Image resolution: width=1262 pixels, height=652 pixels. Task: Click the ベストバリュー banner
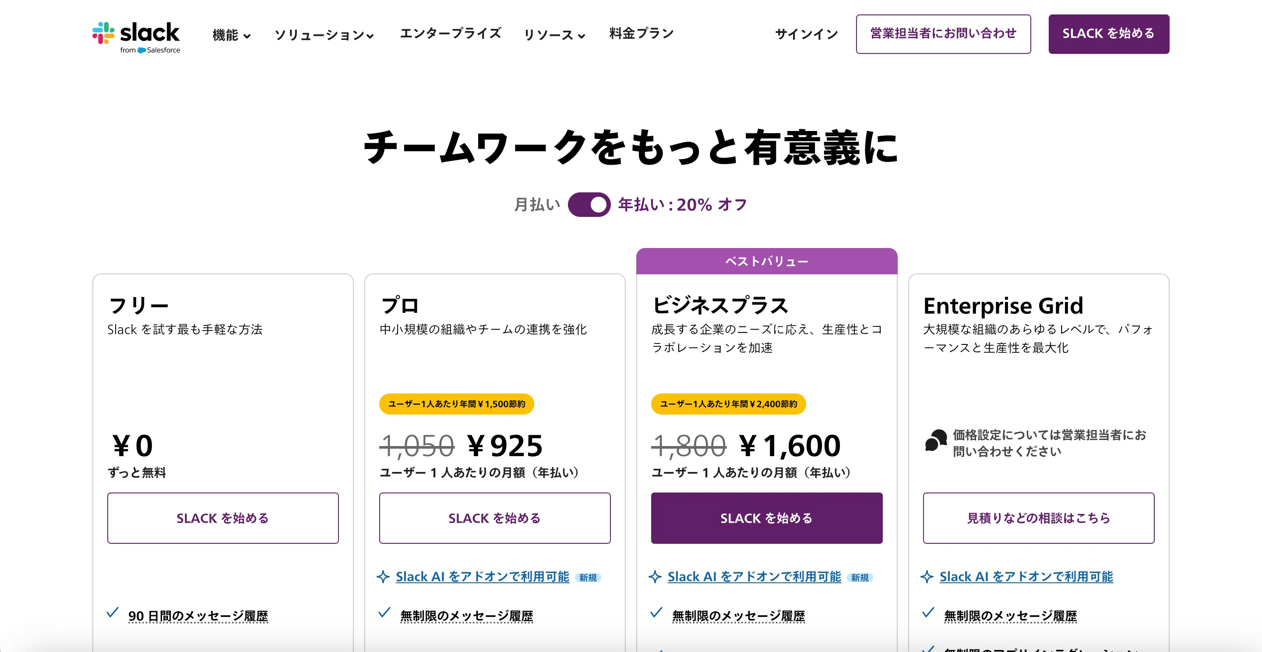[x=767, y=261]
